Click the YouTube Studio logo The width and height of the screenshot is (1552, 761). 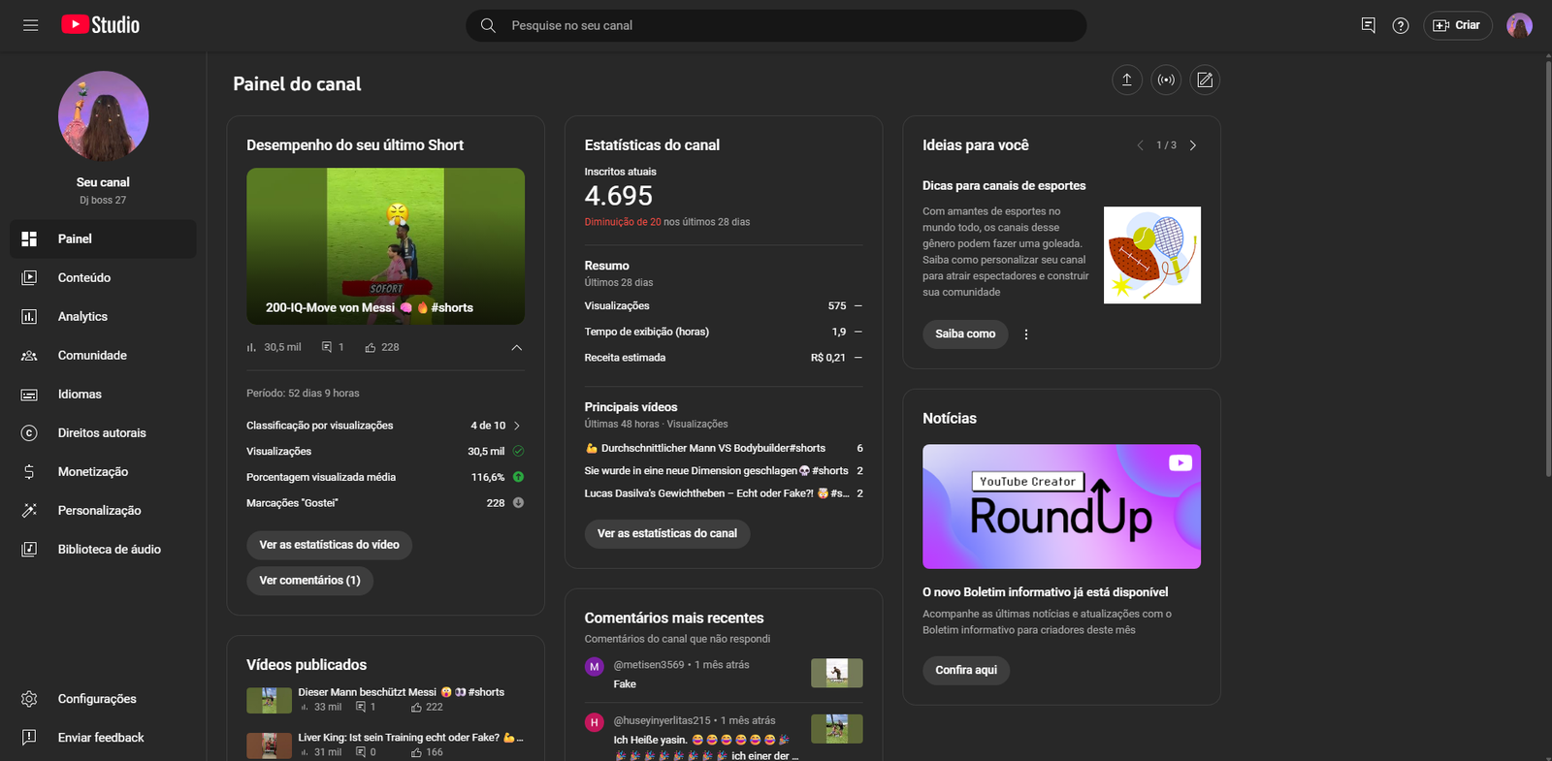101,25
